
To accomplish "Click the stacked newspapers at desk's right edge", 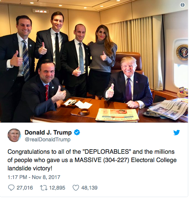I will (167, 109).
